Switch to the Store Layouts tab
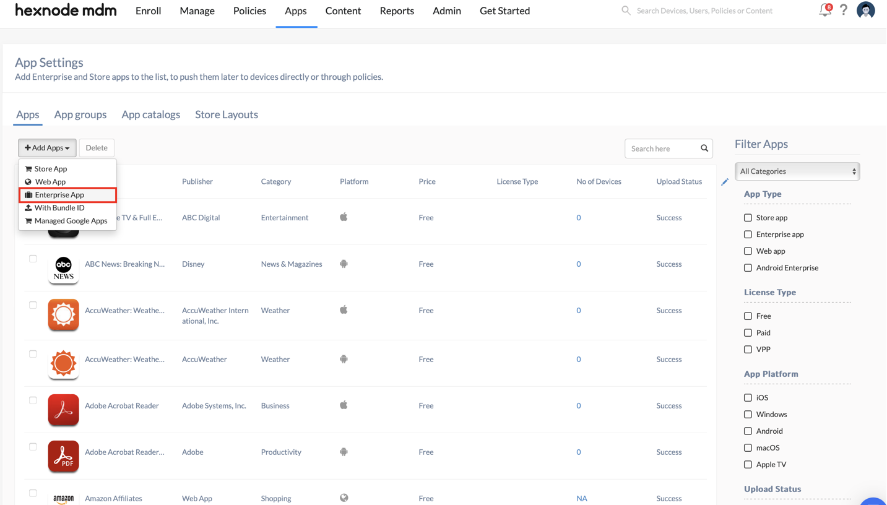The image size is (887, 505). click(x=227, y=114)
